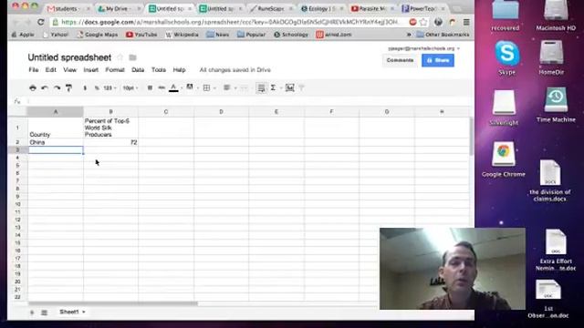Open the Other Bookmarks folder
Viewport: 584px width, 328px height.
443,35
